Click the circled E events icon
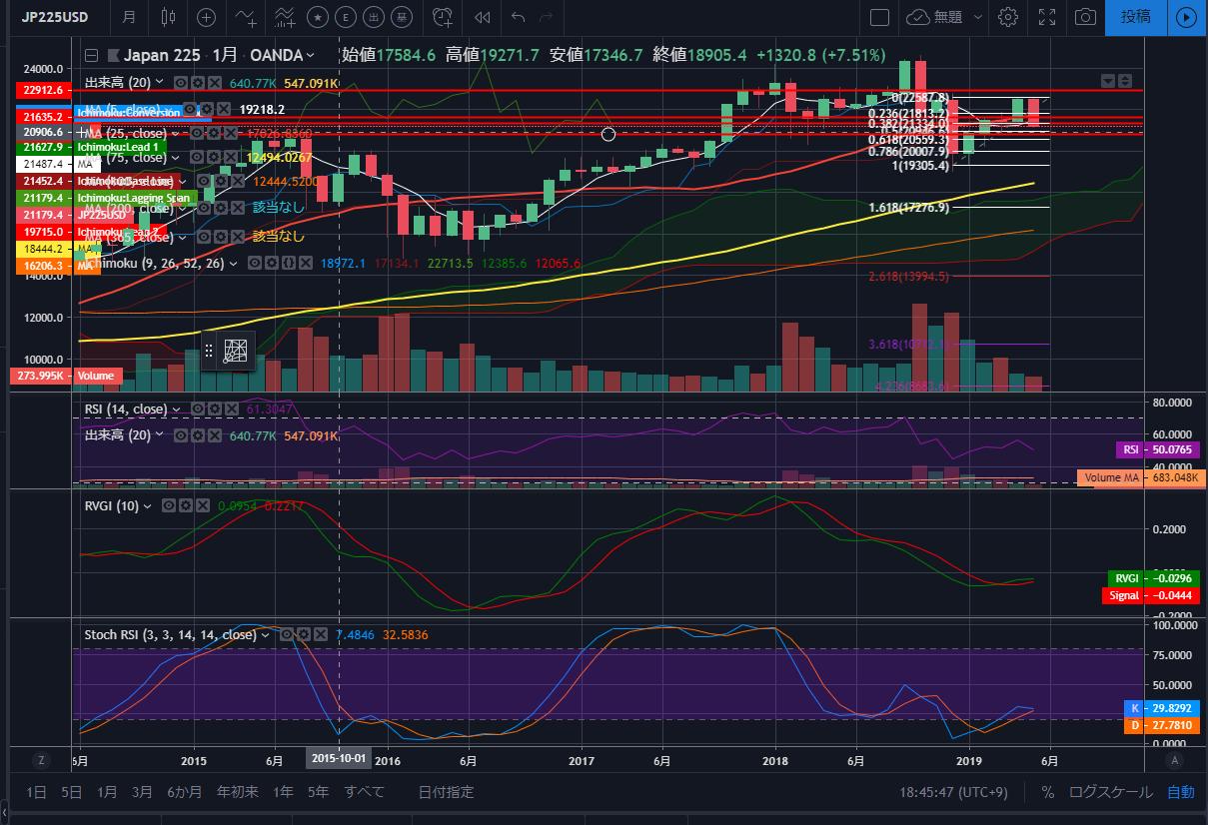1208x825 pixels. pos(346,17)
